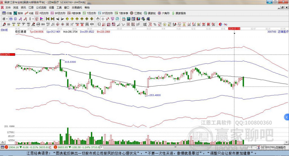Select the Gann fan lines tool
The height and width of the screenshot is (156, 289).
pyautogui.click(x=104, y=24)
